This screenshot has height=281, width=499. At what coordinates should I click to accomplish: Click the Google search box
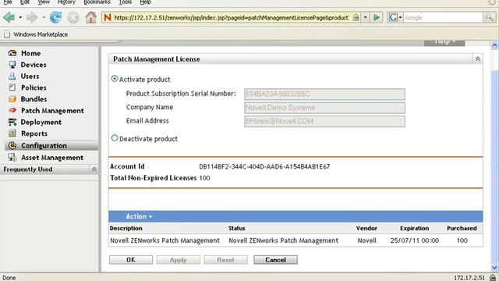point(443,17)
